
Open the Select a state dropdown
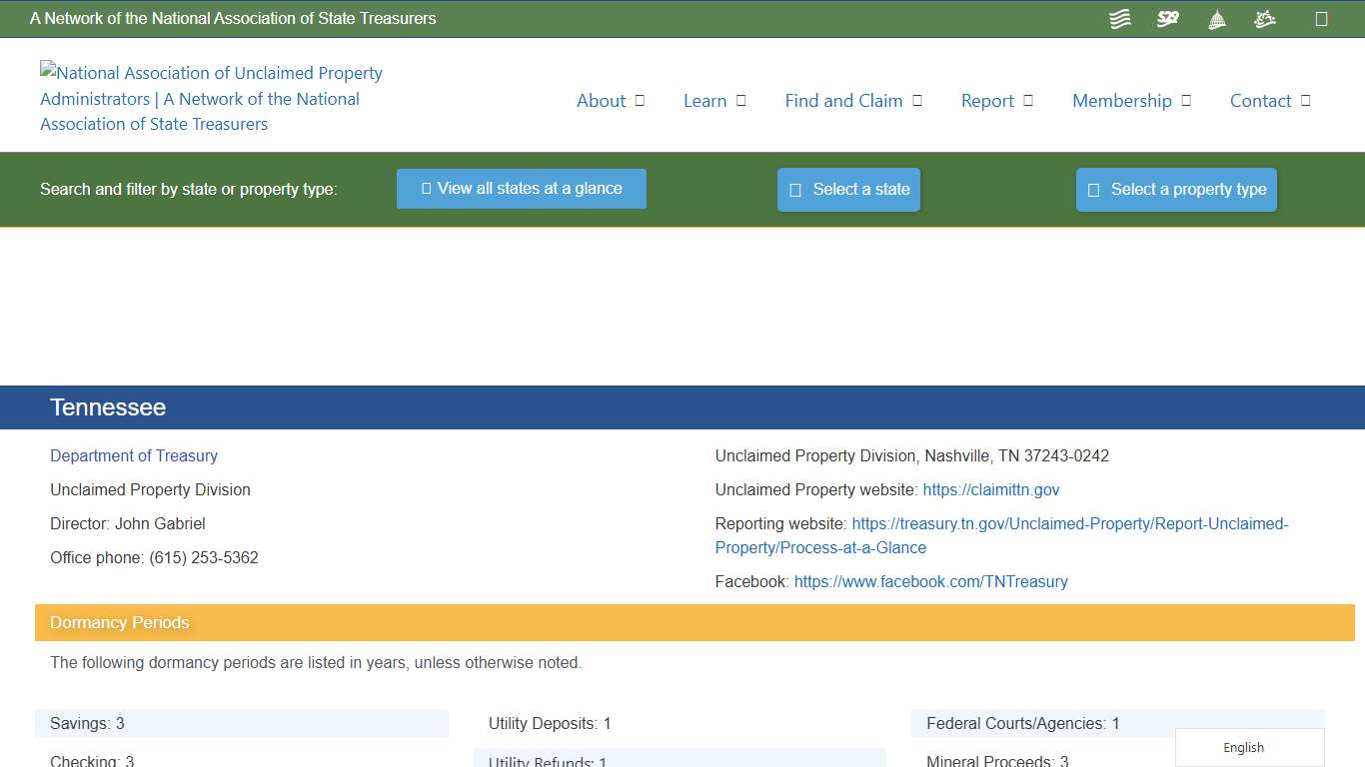click(848, 189)
